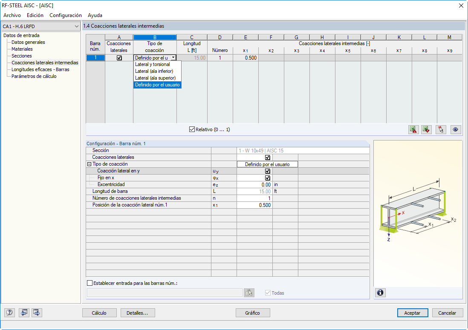This screenshot has width=468, height=330.
Task: Click the empty x2 cell in row 1
Action: pyautogui.click(x=271, y=58)
